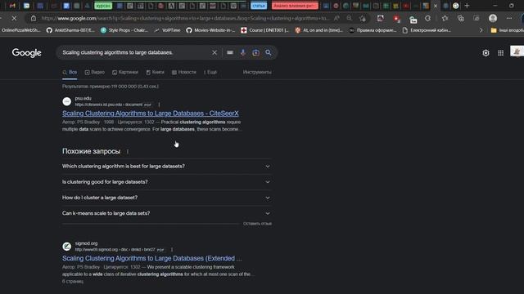The image size is (524, 294).
Task: Show more bookmarks with the overflow chevron
Action: [x=481, y=30]
